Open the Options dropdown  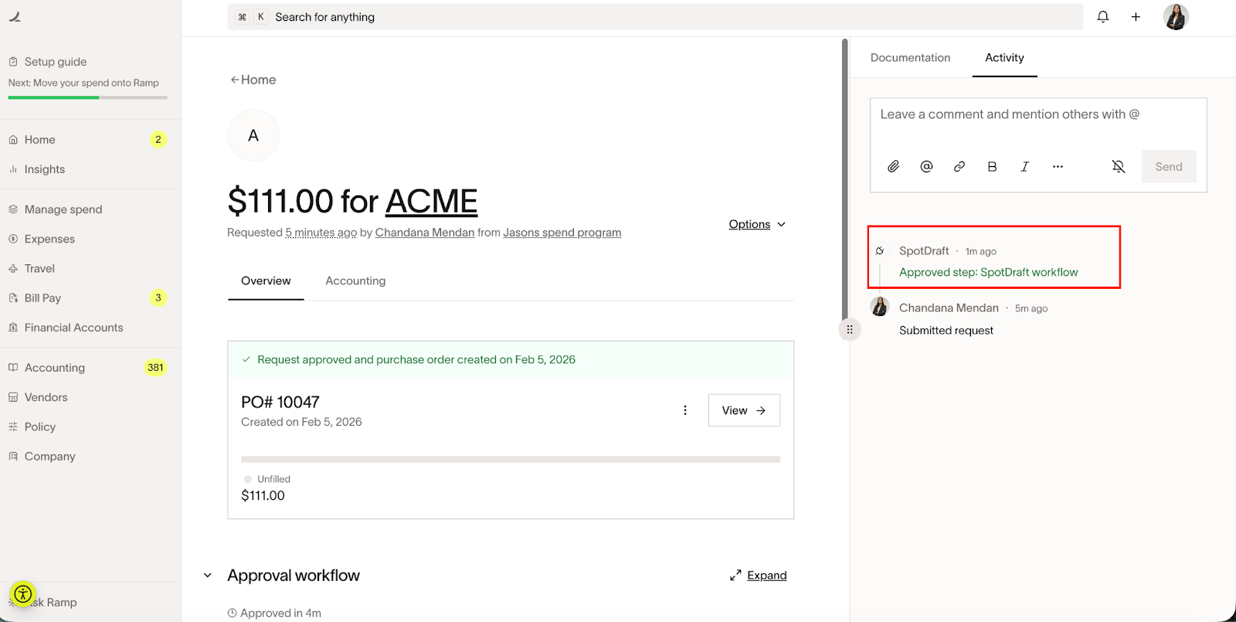coord(757,224)
